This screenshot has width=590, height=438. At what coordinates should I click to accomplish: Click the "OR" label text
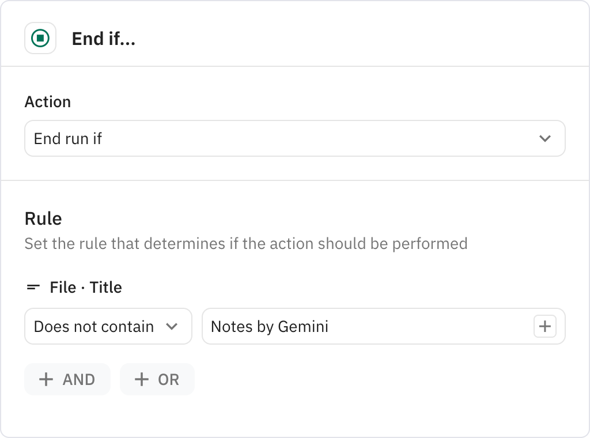[x=168, y=379]
